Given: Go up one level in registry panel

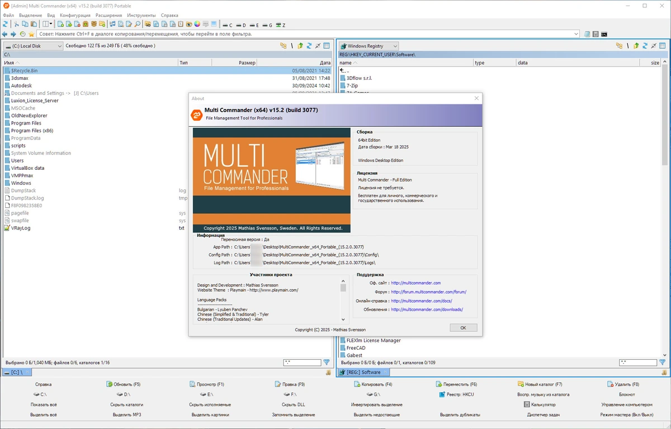Looking at the screenshot, I should [636, 46].
